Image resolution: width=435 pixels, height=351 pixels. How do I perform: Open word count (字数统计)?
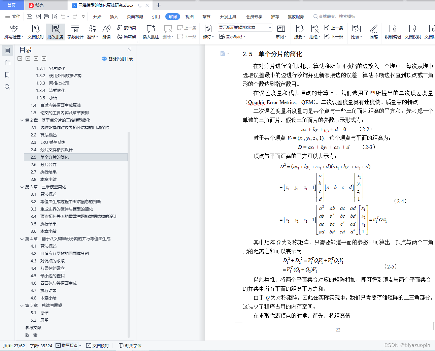(x=75, y=32)
